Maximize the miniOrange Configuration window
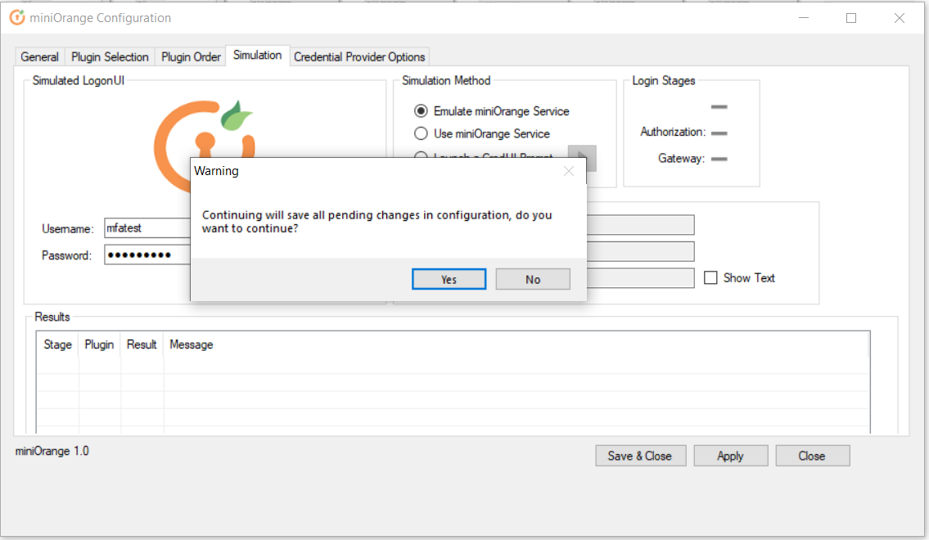This screenshot has width=929, height=540. click(851, 18)
